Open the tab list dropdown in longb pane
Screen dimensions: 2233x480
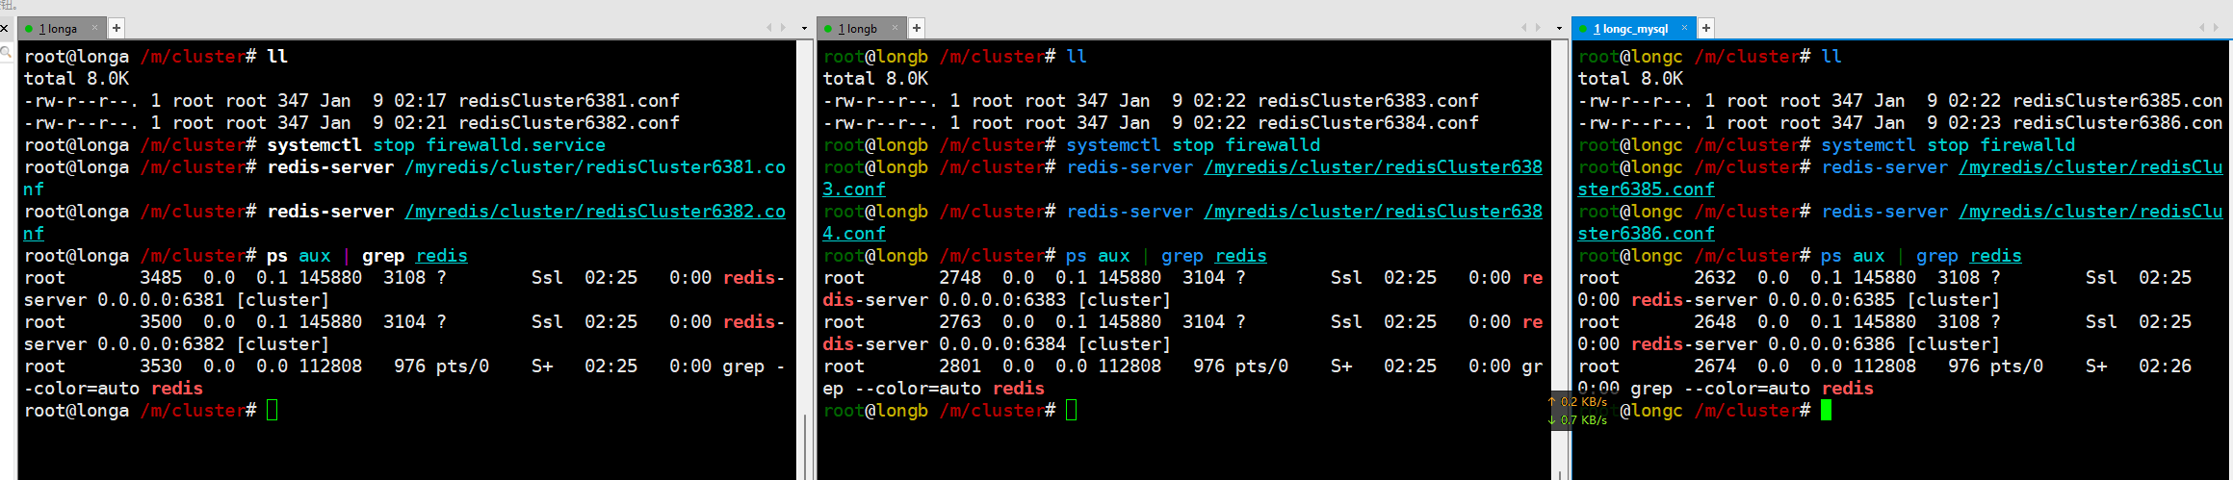click(x=1560, y=29)
